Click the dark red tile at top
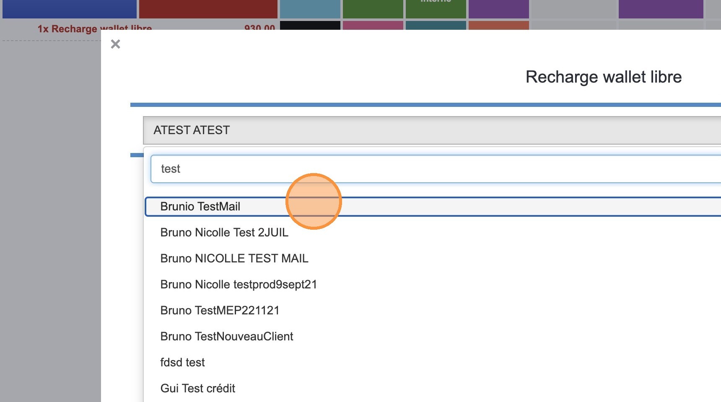The width and height of the screenshot is (721, 402). pyautogui.click(x=208, y=9)
